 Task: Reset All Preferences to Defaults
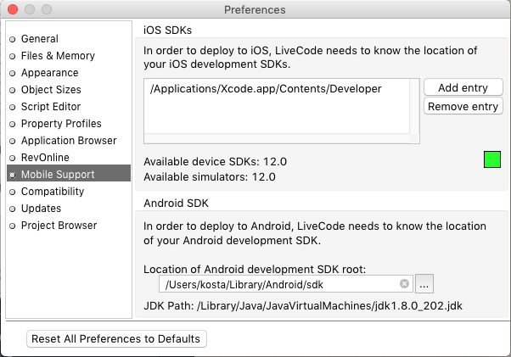[x=116, y=338]
